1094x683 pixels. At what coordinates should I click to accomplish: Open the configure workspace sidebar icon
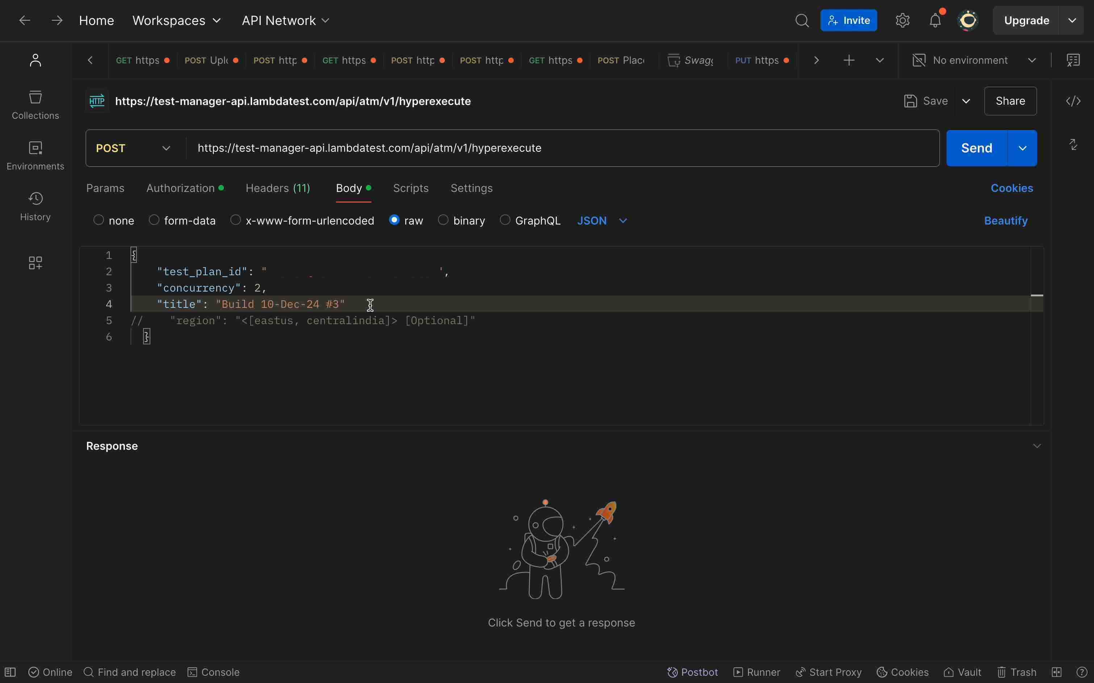[x=35, y=263]
